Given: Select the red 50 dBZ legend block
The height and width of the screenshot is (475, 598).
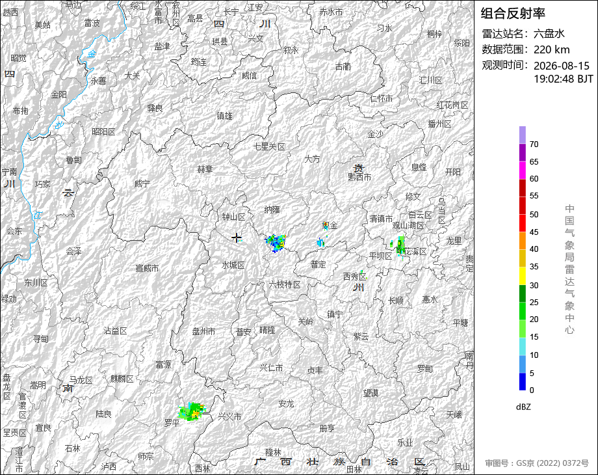Looking at the screenshot, I should tap(523, 206).
